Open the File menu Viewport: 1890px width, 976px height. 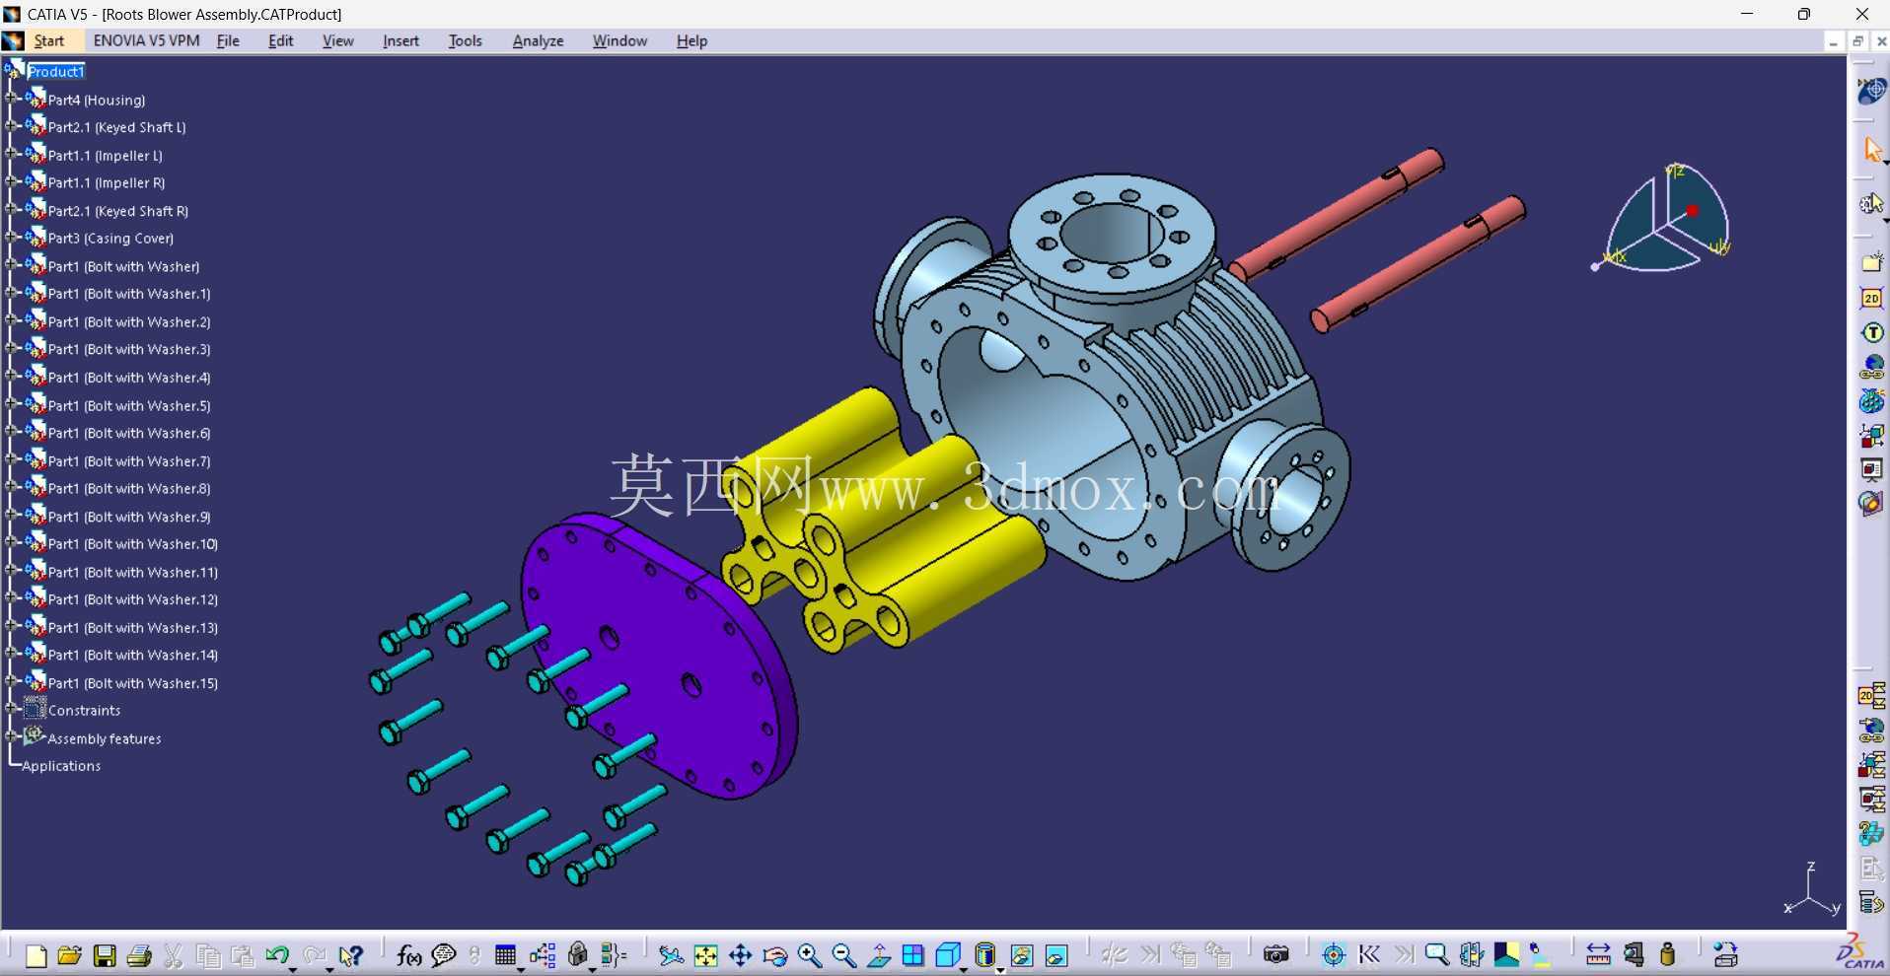pyautogui.click(x=228, y=40)
